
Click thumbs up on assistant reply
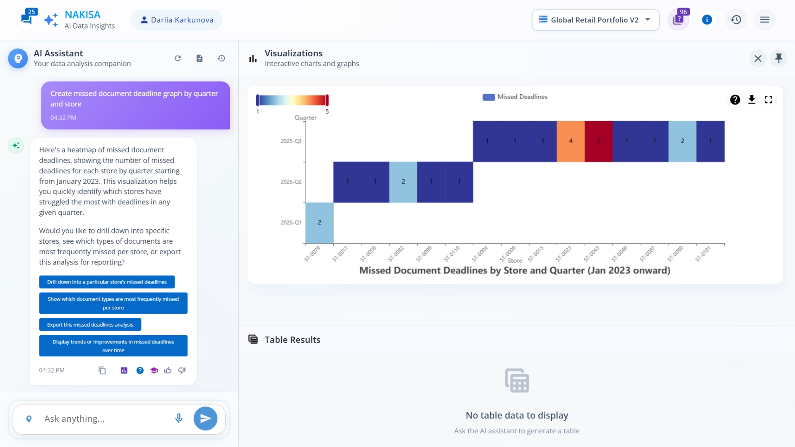click(168, 370)
